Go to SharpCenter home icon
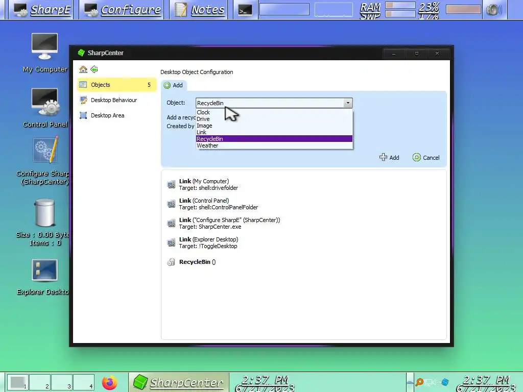 pos(83,69)
